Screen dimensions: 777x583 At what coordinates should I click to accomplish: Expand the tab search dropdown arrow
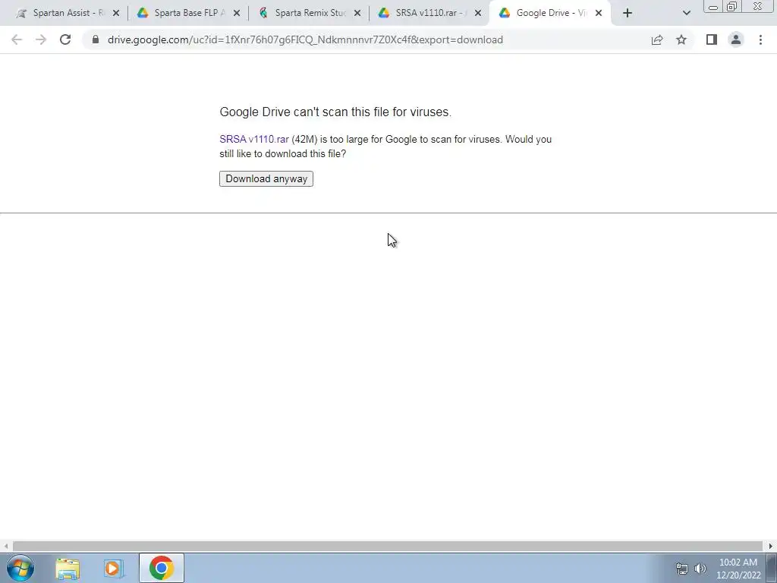[686, 14]
